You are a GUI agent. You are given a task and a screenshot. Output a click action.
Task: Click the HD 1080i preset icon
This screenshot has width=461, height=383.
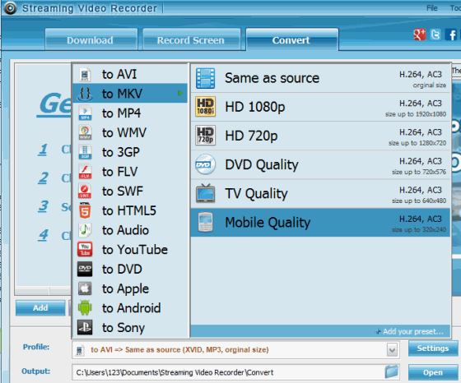coord(206,107)
